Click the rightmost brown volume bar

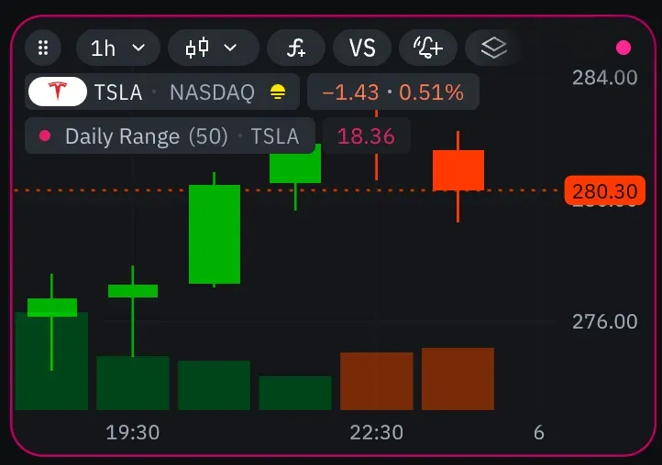pos(458,379)
